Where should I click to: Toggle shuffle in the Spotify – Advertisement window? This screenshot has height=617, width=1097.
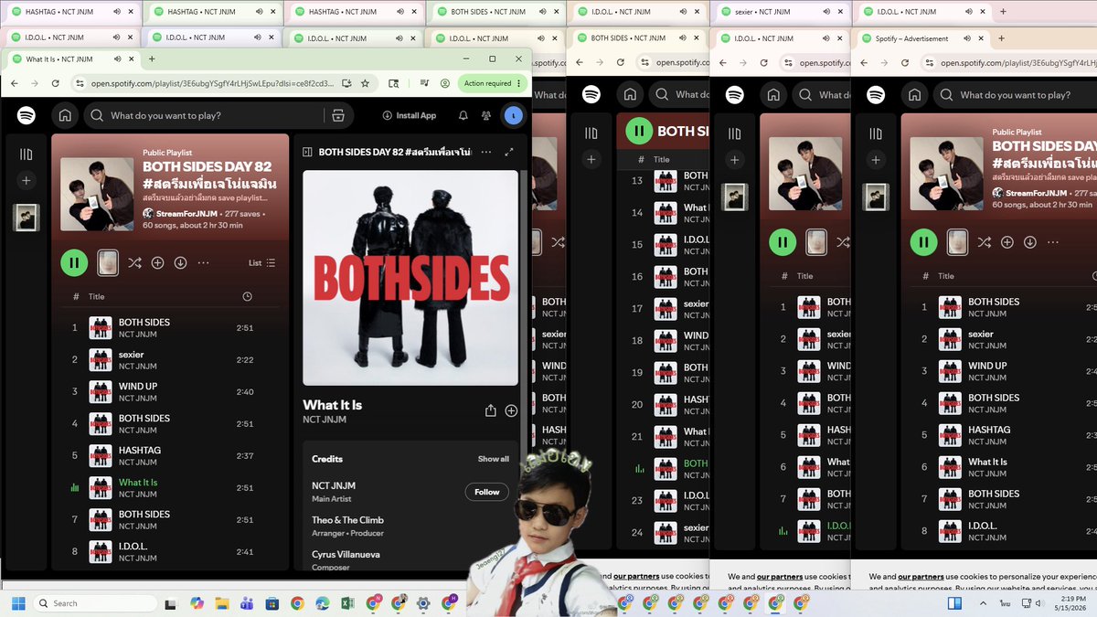point(984,242)
